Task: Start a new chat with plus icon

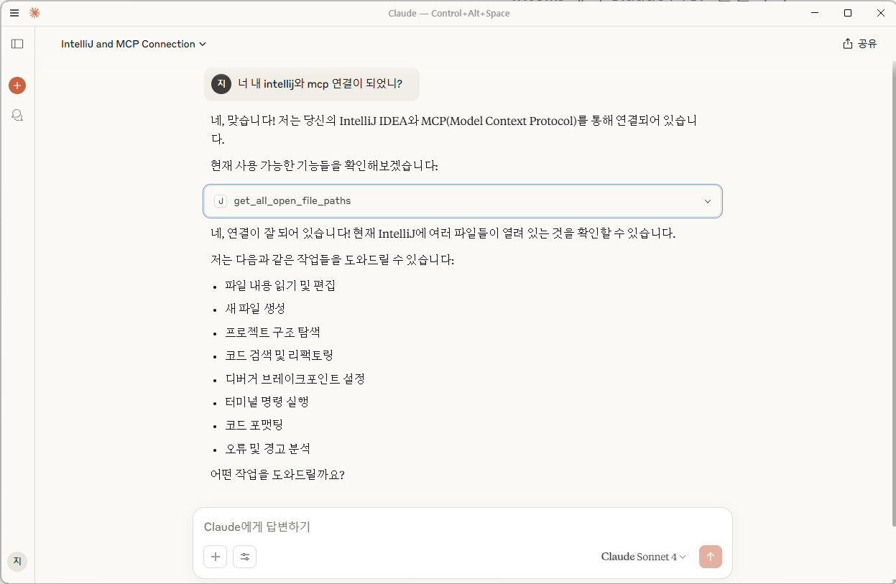Action: point(17,85)
